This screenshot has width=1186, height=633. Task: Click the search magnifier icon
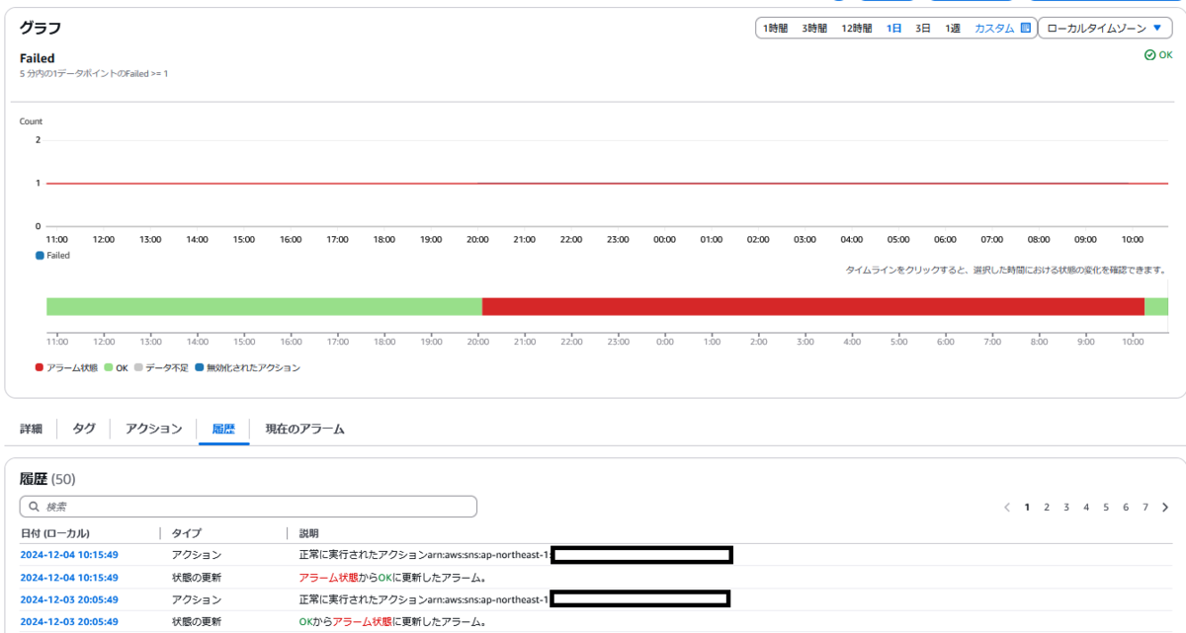[x=35, y=507]
